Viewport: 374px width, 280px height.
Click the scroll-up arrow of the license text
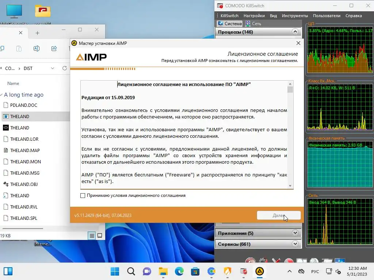click(290, 84)
